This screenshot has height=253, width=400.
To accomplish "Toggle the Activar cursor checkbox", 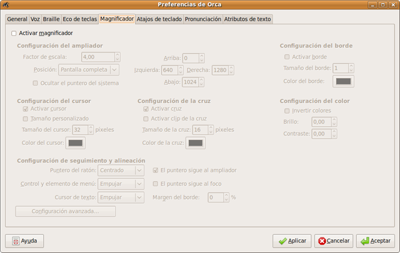I will [26, 109].
